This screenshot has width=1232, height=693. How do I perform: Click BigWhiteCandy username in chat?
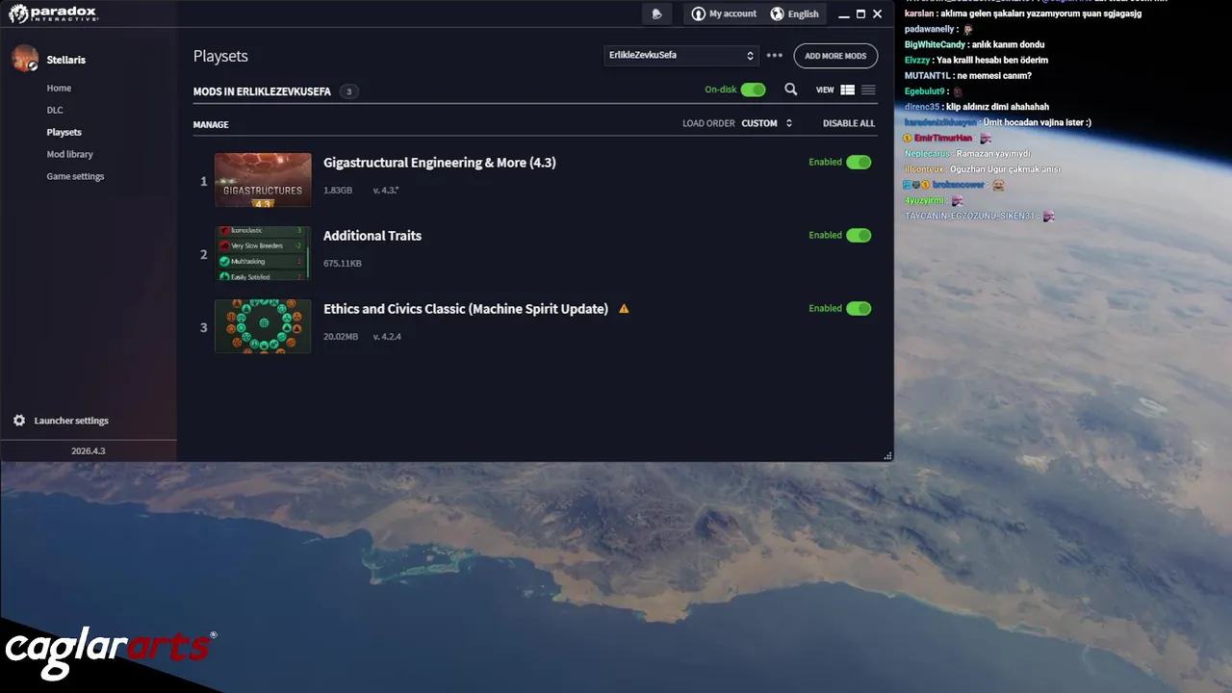[x=935, y=44]
